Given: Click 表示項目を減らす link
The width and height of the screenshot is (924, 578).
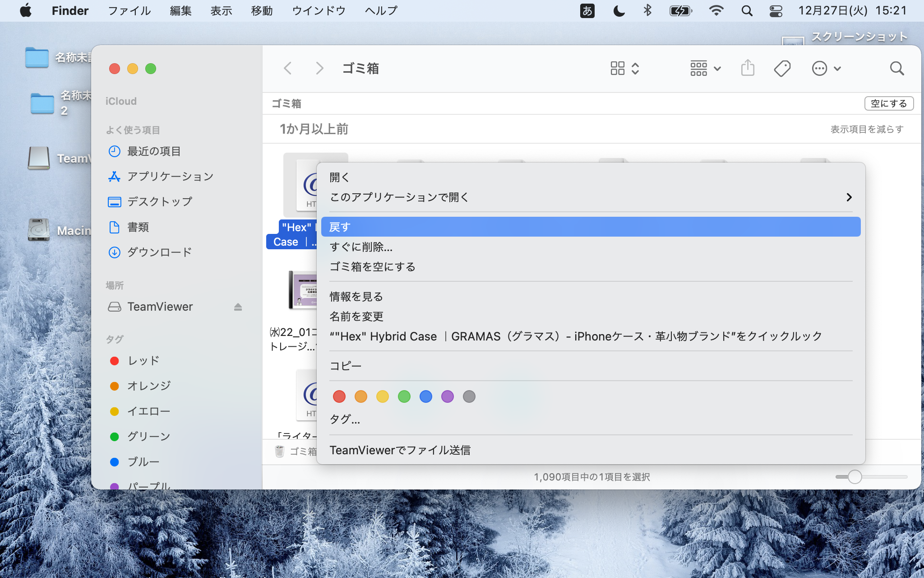Looking at the screenshot, I should click(x=867, y=129).
